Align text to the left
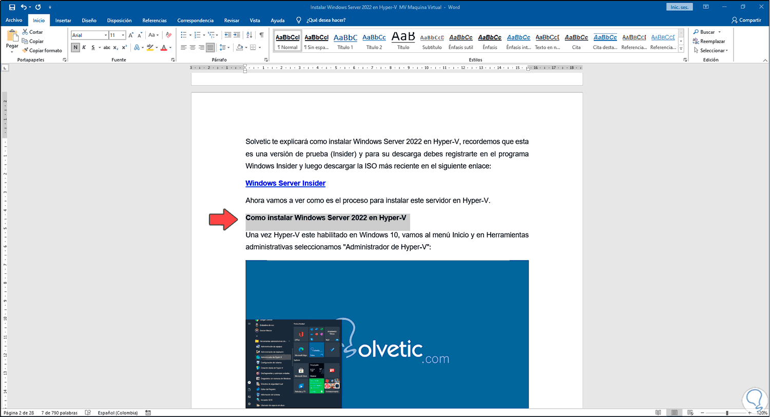 [184, 47]
